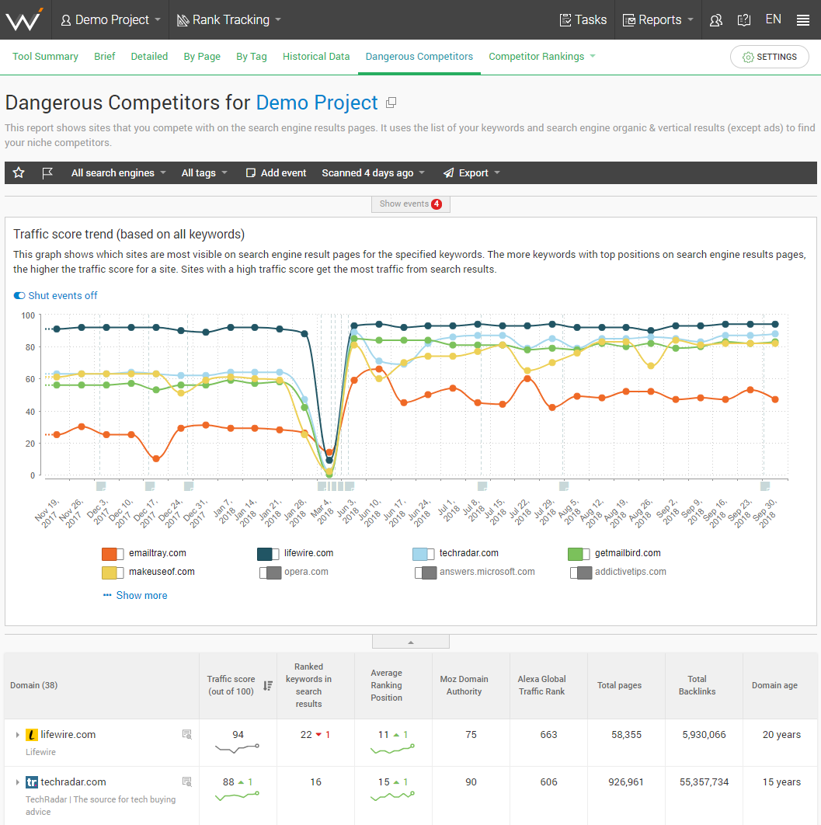Image resolution: width=821 pixels, height=825 pixels.
Task: Click the W logo home icon
Action: pos(23,20)
